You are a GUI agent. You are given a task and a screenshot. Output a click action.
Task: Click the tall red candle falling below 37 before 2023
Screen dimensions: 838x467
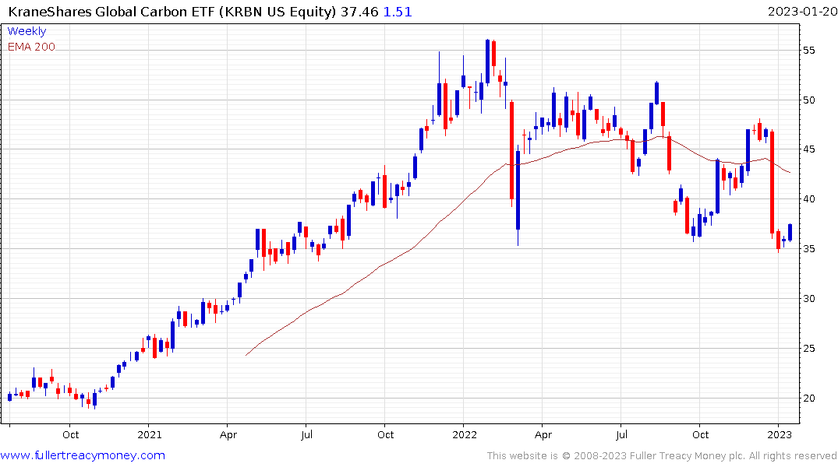pos(772,183)
